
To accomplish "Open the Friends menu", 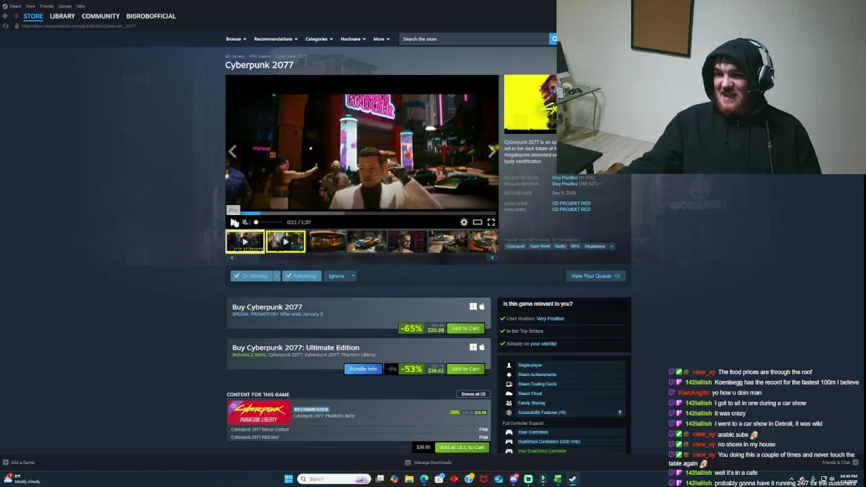I will pyautogui.click(x=47, y=6).
